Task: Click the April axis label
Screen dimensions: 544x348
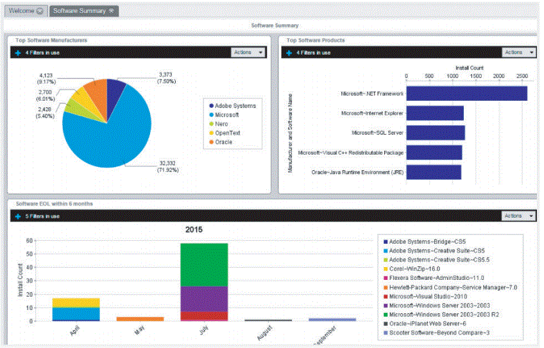Action: (x=74, y=331)
